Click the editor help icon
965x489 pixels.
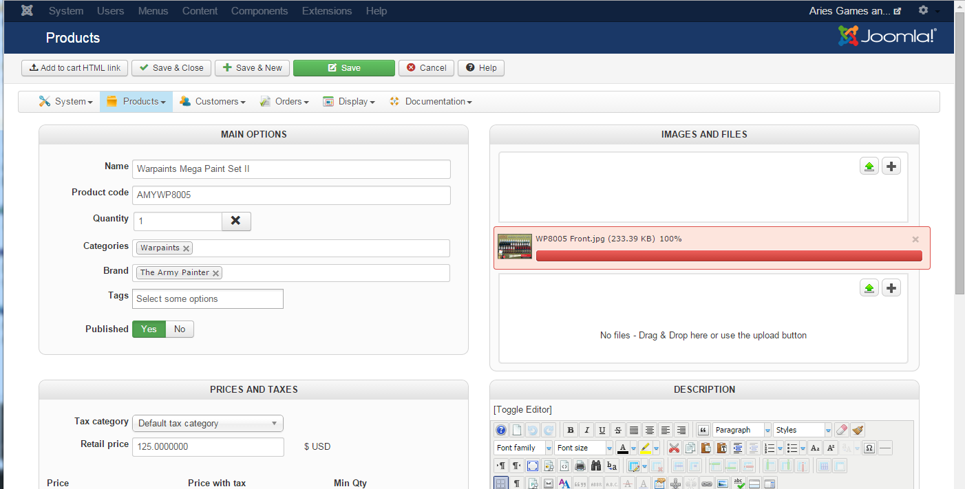click(501, 430)
